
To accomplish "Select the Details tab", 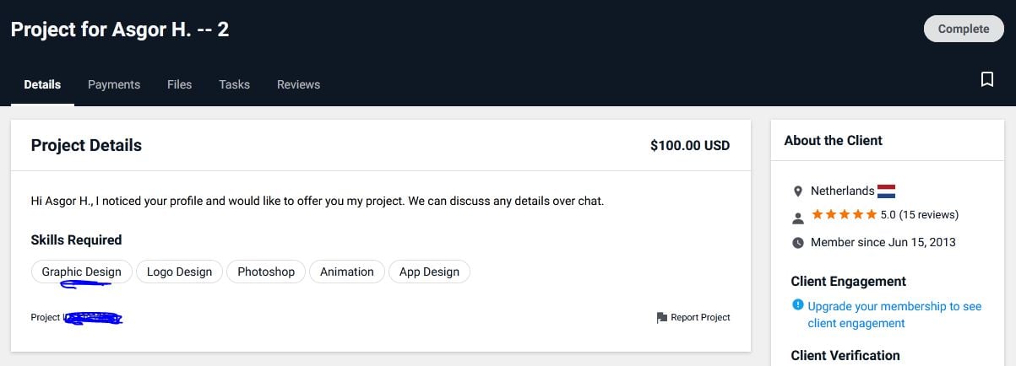I will 42,84.
